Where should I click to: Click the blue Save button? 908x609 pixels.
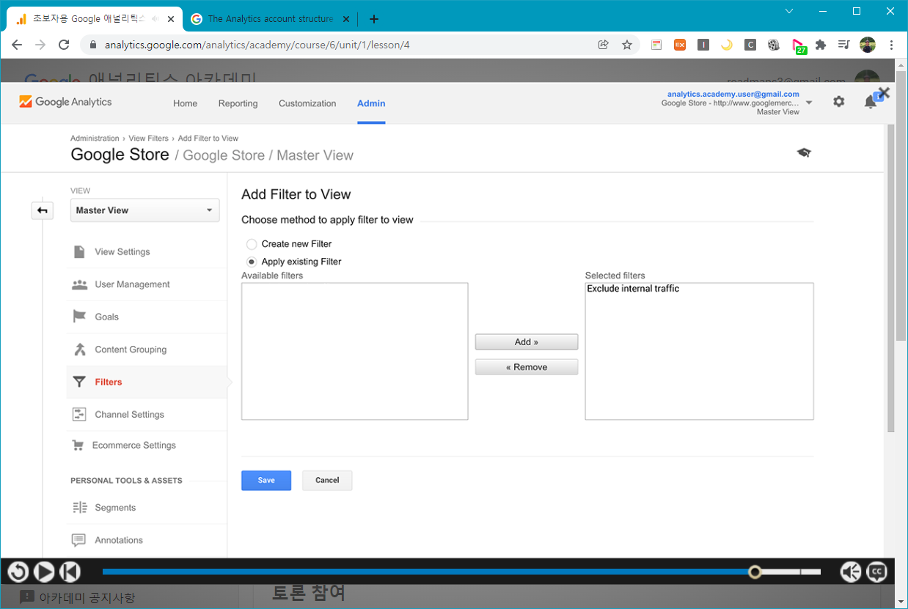pos(266,480)
